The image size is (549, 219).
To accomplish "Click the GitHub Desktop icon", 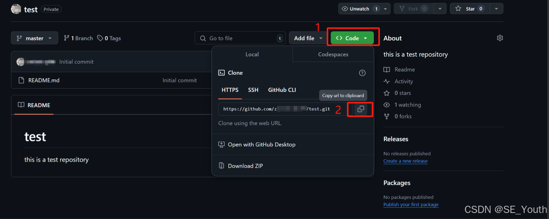I will click(x=221, y=145).
